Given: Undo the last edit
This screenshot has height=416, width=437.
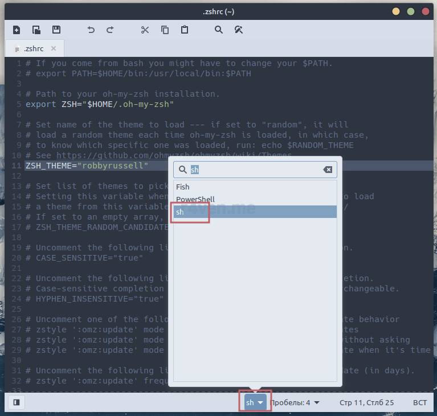Looking at the screenshot, I should point(91,30).
